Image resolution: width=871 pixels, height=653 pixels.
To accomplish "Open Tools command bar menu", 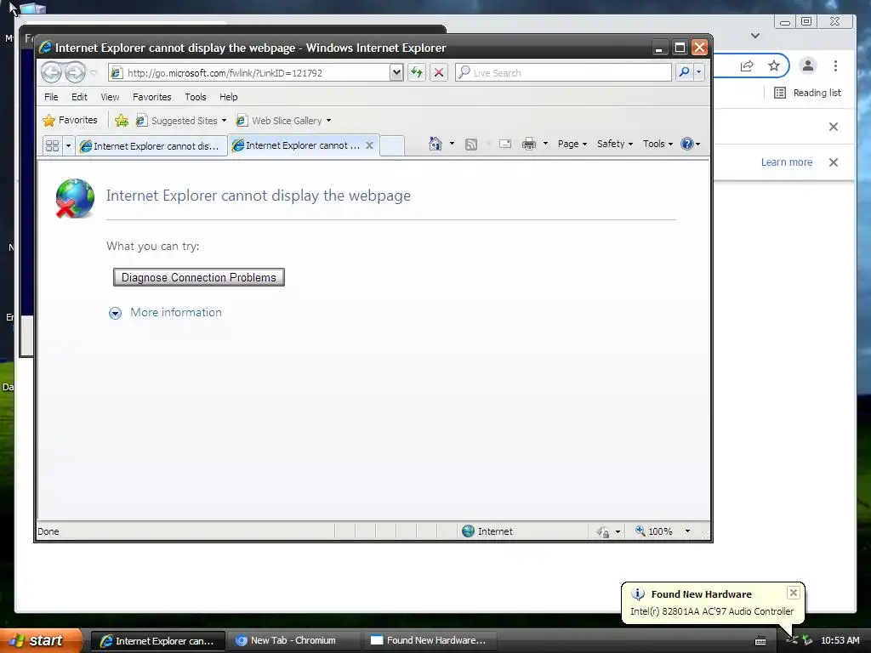I will tap(658, 144).
